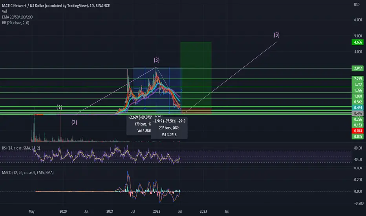Image resolution: width=366 pixels, height=216 pixels.
Task: Click the 0.296 price level label
Action: click(x=358, y=119)
